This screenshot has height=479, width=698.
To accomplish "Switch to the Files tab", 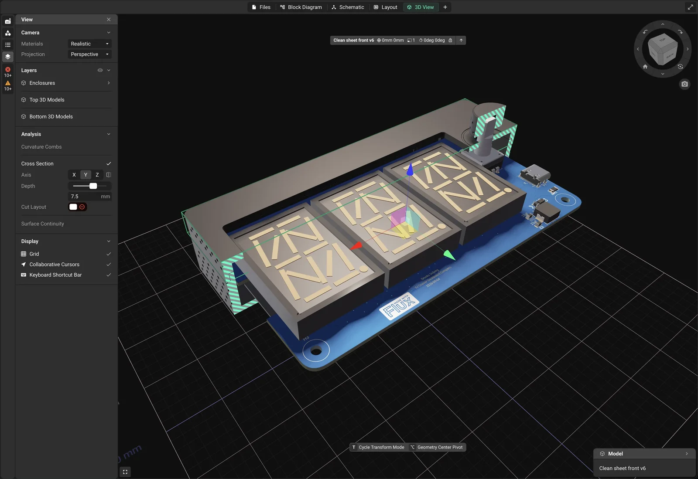I will point(261,7).
